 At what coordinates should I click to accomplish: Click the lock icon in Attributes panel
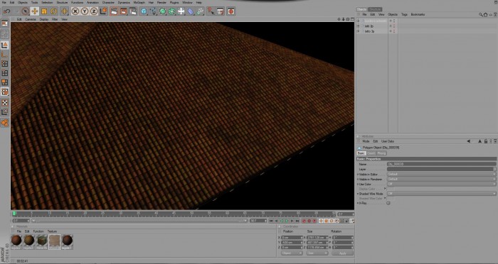(486, 141)
